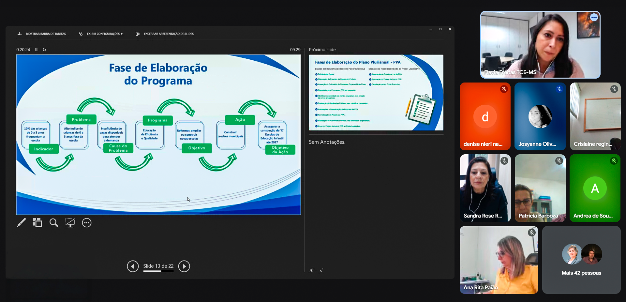The image size is (626, 302).
Task: Advance to the next slide arrow
Action: (184, 266)
